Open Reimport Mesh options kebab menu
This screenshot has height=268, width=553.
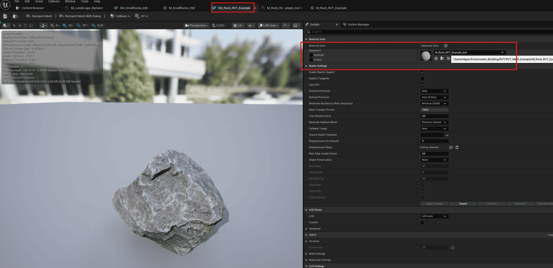pos(56,16)
